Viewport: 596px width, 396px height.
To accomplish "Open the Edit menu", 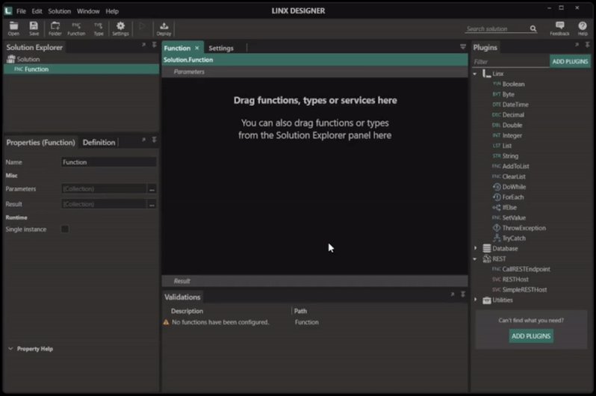I will (37, 11).
